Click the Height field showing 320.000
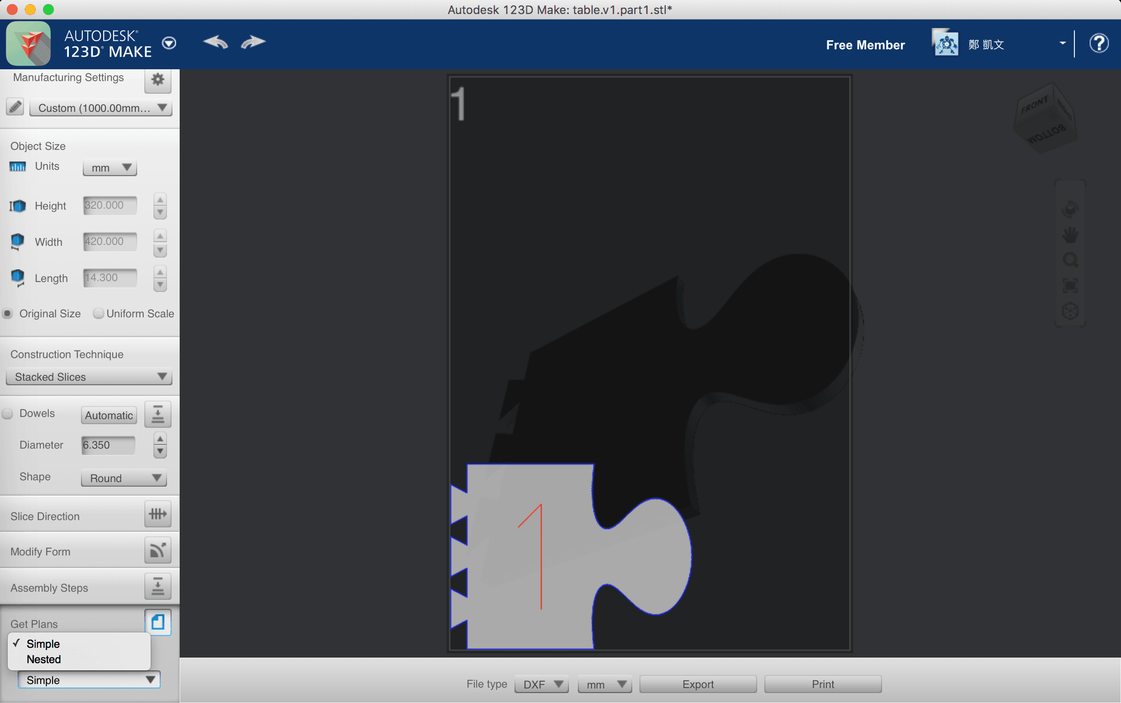Image resolution: width=1121 pixels, height=703 pixels. click(x=110, y=205)
